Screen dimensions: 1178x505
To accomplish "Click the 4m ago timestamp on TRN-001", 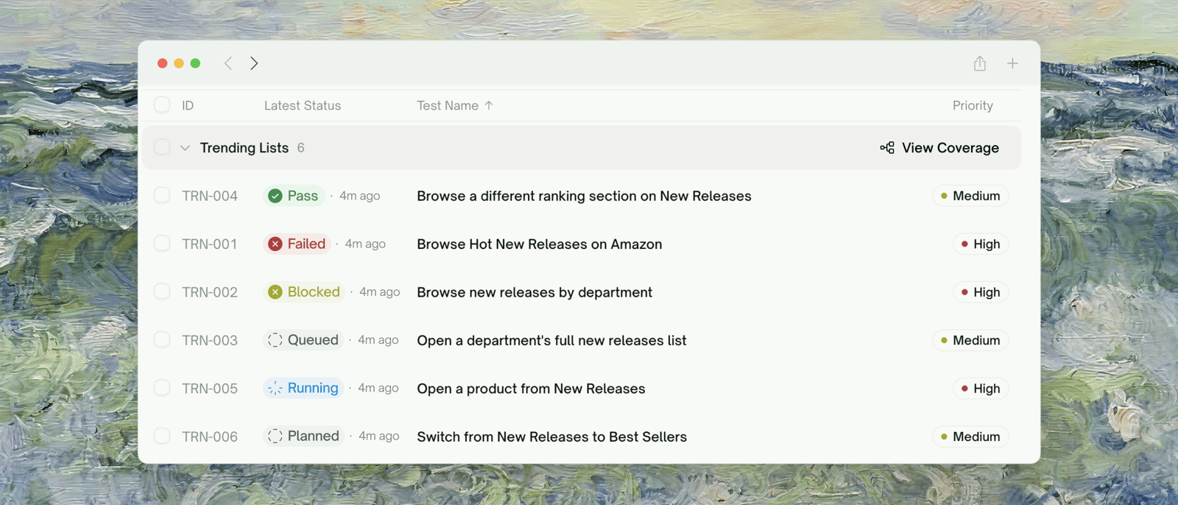I will [365, 244].
